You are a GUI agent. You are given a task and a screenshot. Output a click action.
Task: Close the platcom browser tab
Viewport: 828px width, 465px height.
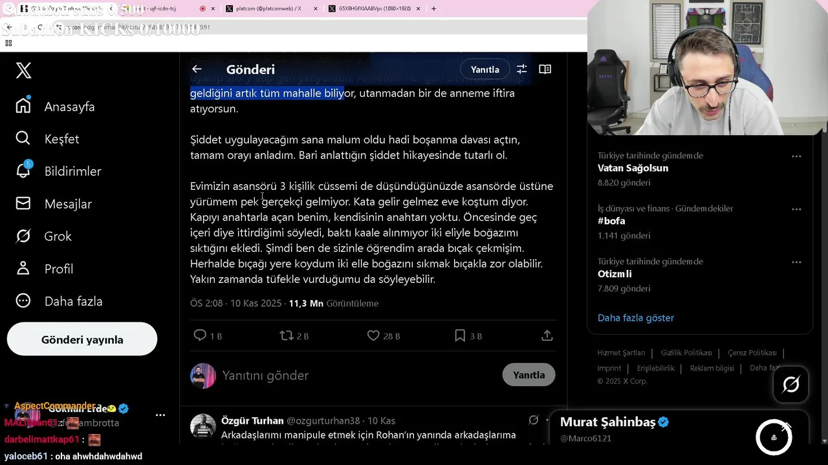pos(316,8)
